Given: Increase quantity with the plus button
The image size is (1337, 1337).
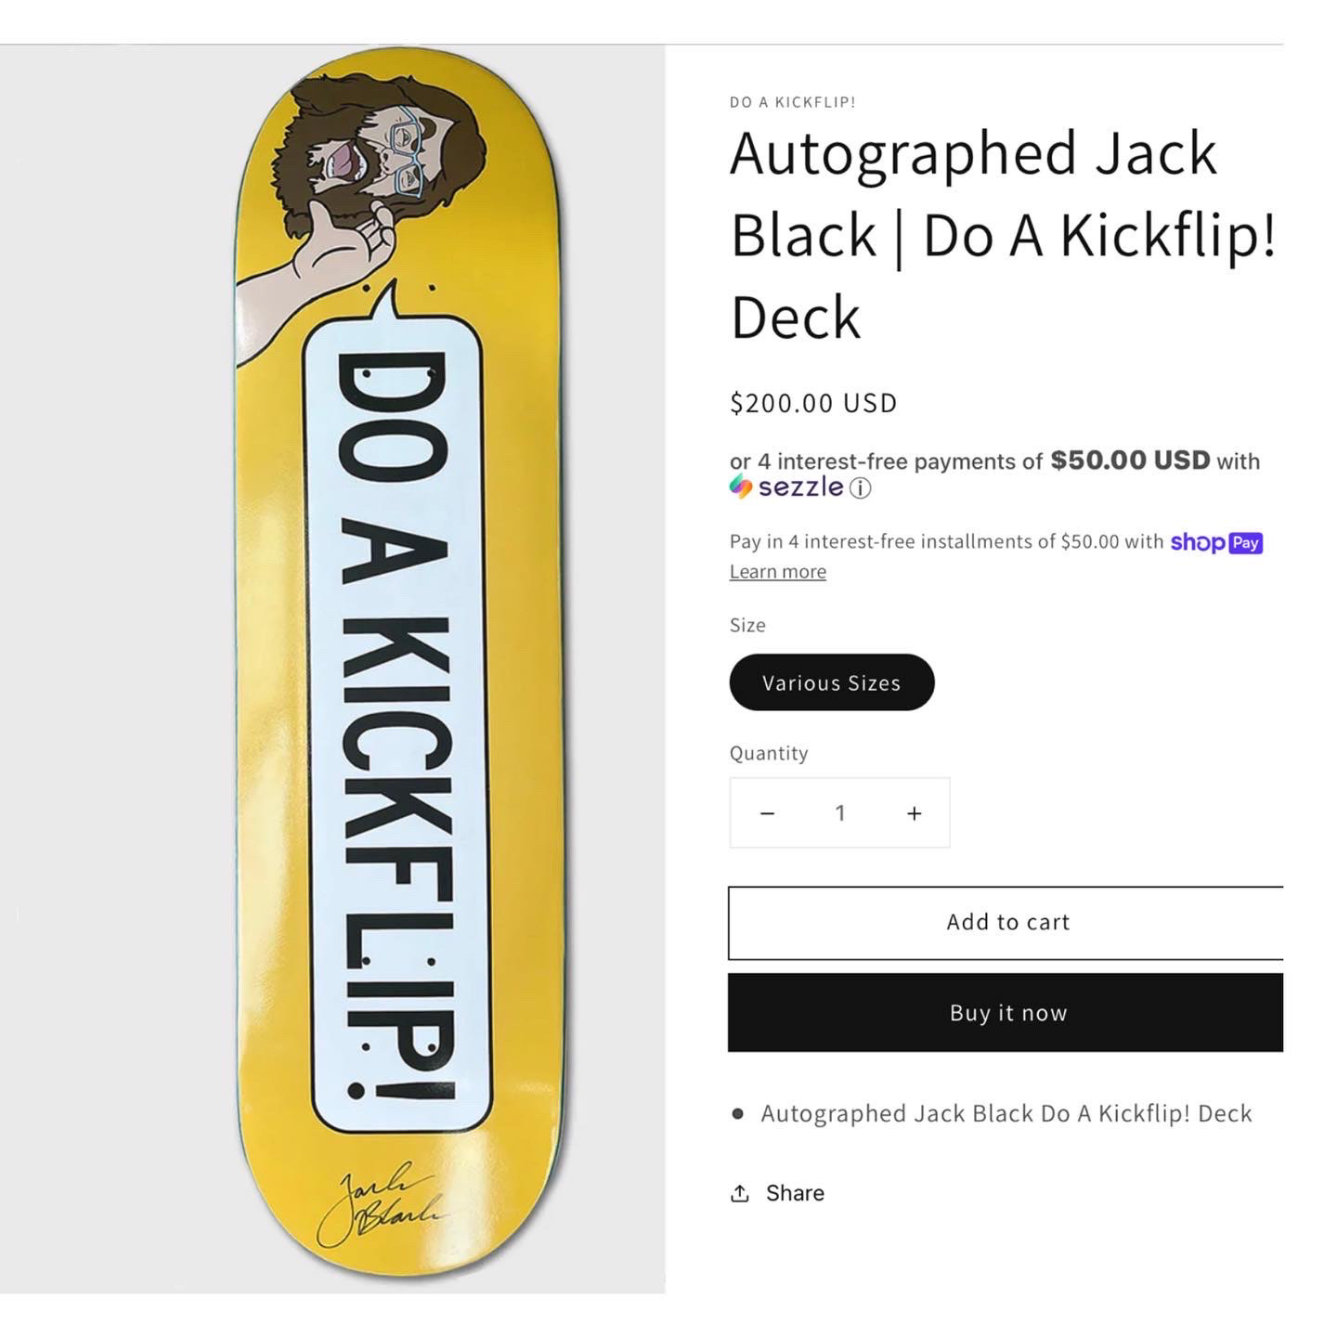Looking at the screenshot, I should point(915,813).
